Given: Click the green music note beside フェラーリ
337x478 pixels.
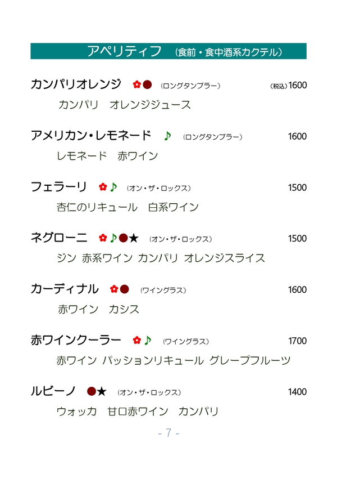Looking at the screenshot, I should coord(113,187).
